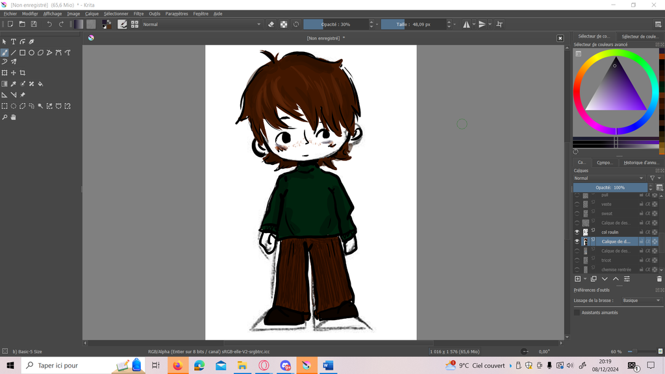Select the Fill bucket tool
The height and width of the screenshot is (374, 665).
point(40,84)
